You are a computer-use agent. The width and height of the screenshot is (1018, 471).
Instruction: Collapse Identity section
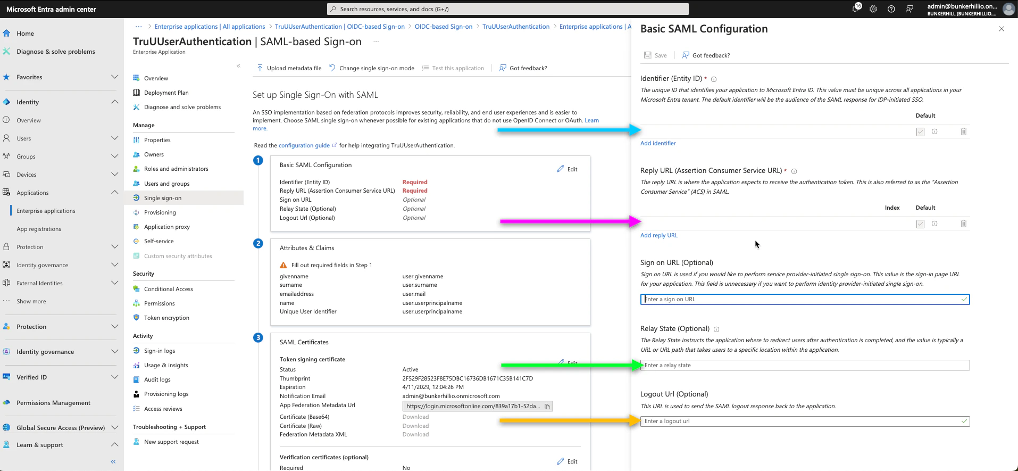(114, 102)
